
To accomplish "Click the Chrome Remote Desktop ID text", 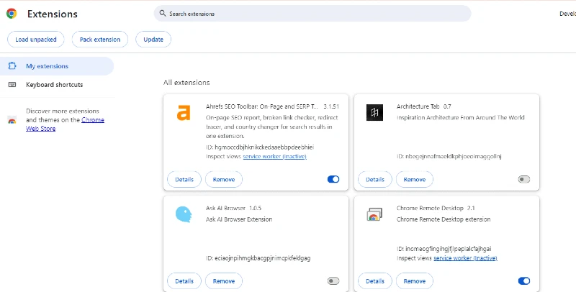I will pos(444,249).
